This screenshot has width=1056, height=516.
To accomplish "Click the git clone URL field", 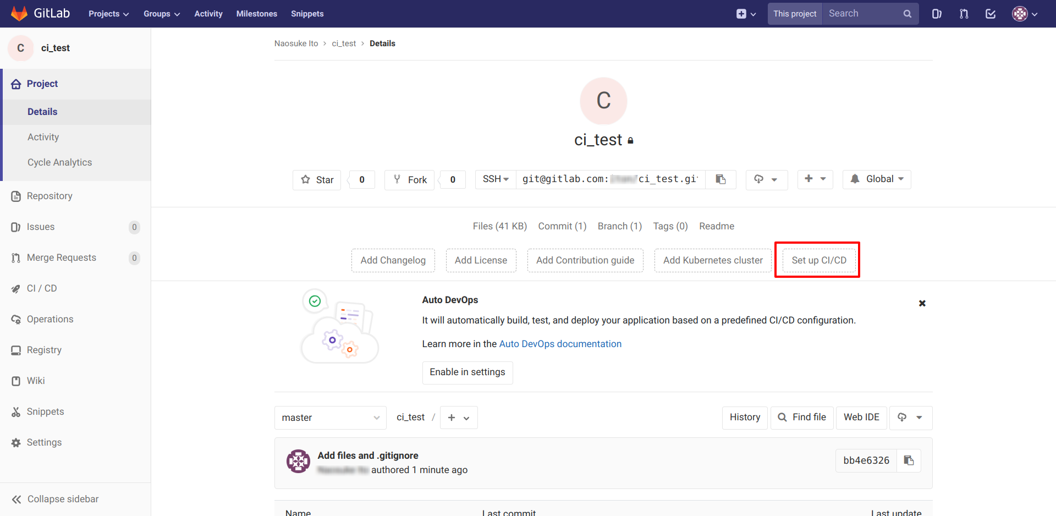I will pos(610,179).
